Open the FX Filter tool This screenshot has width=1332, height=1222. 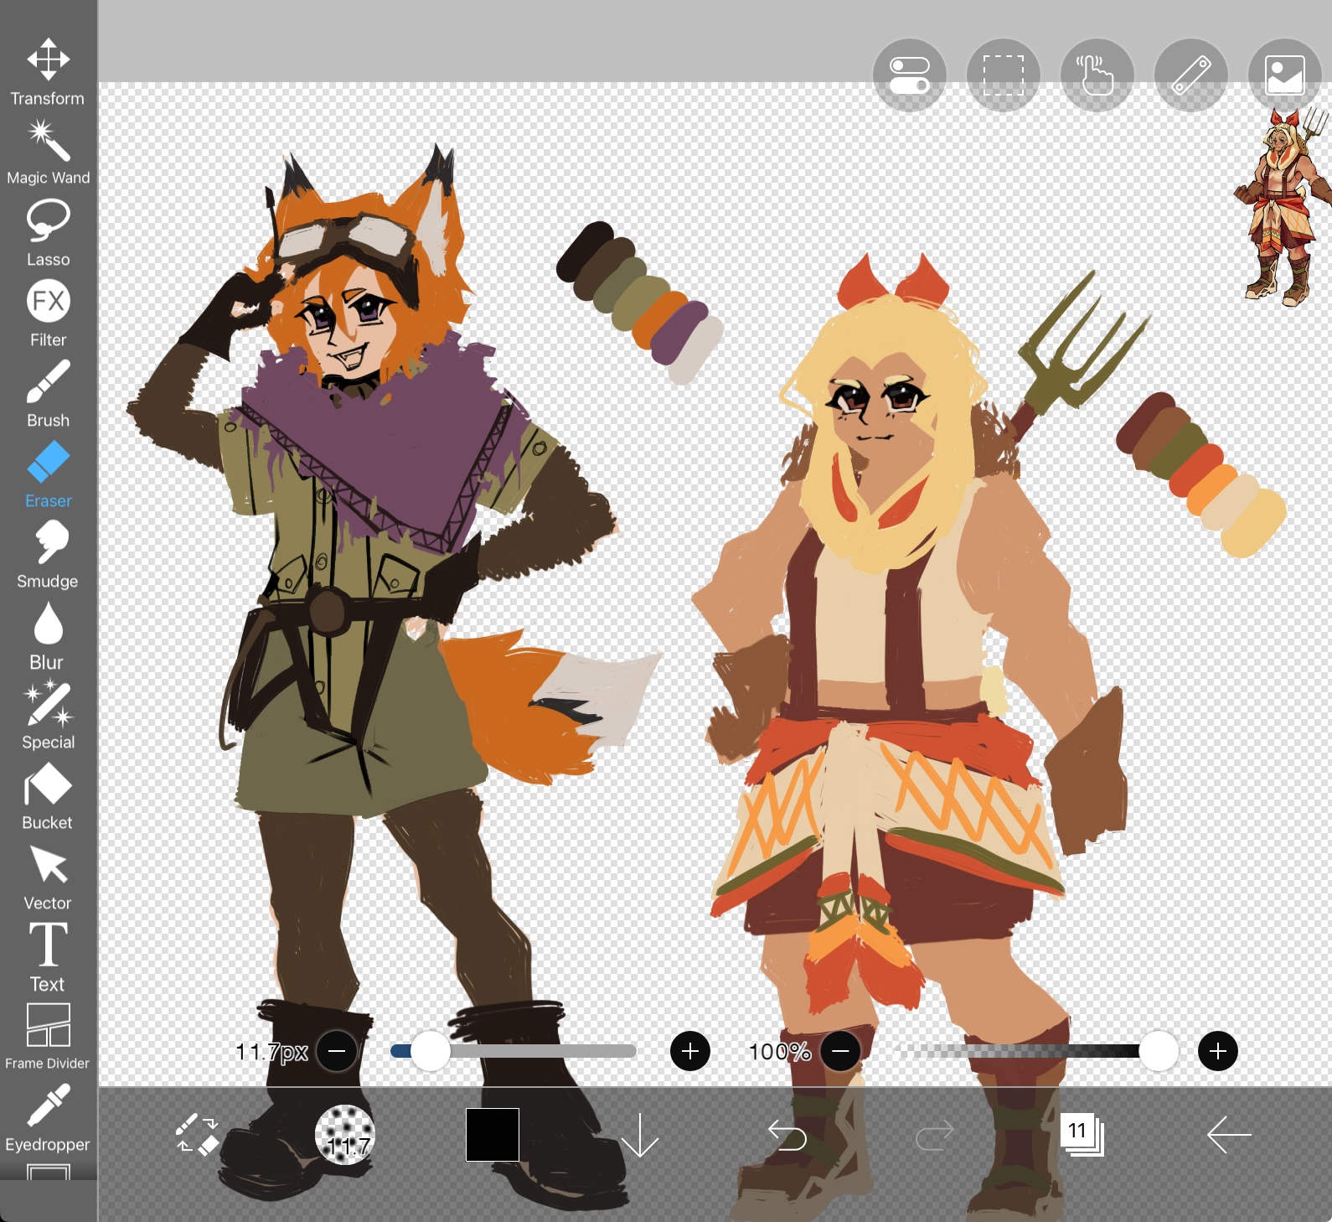coord(48,313)
